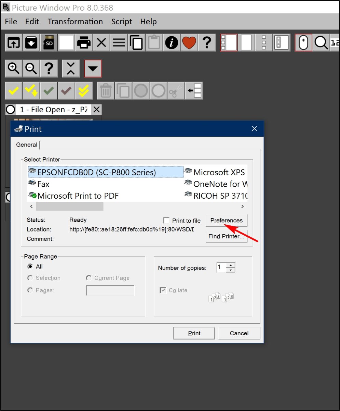Select Microsoft Print to PDF printer
The image size is (340, 411).
78,196
